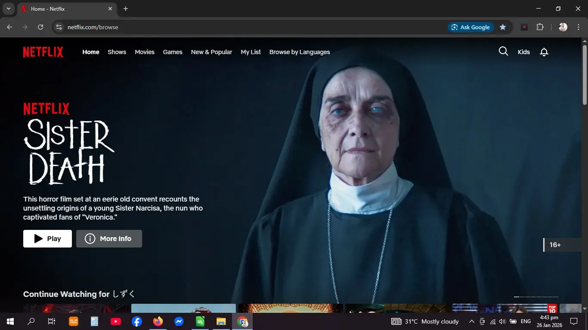Click the Chrome taskbar icon

coord(242,321)
